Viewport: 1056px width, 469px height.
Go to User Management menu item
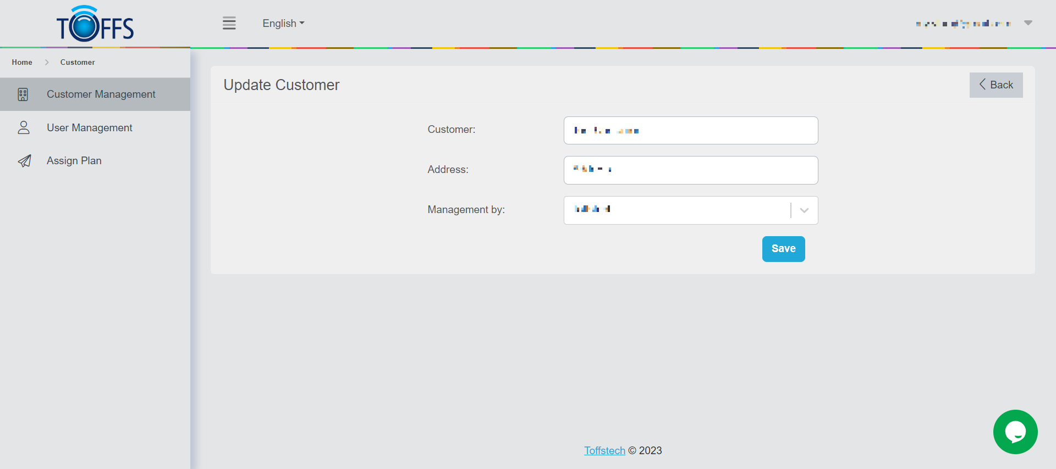point(89,128)
